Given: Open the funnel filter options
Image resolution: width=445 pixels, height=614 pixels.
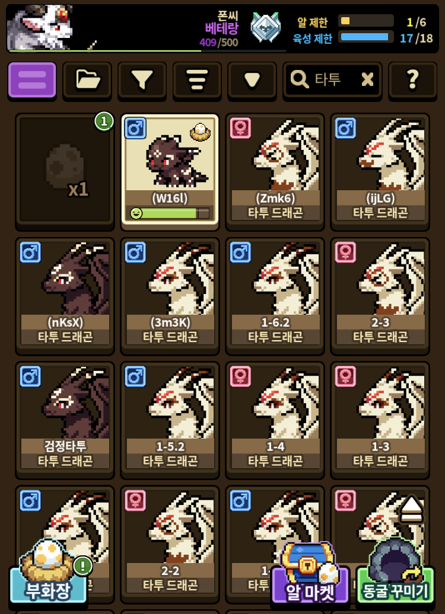Looking at the screenshot, I should [x=142, y=80].
